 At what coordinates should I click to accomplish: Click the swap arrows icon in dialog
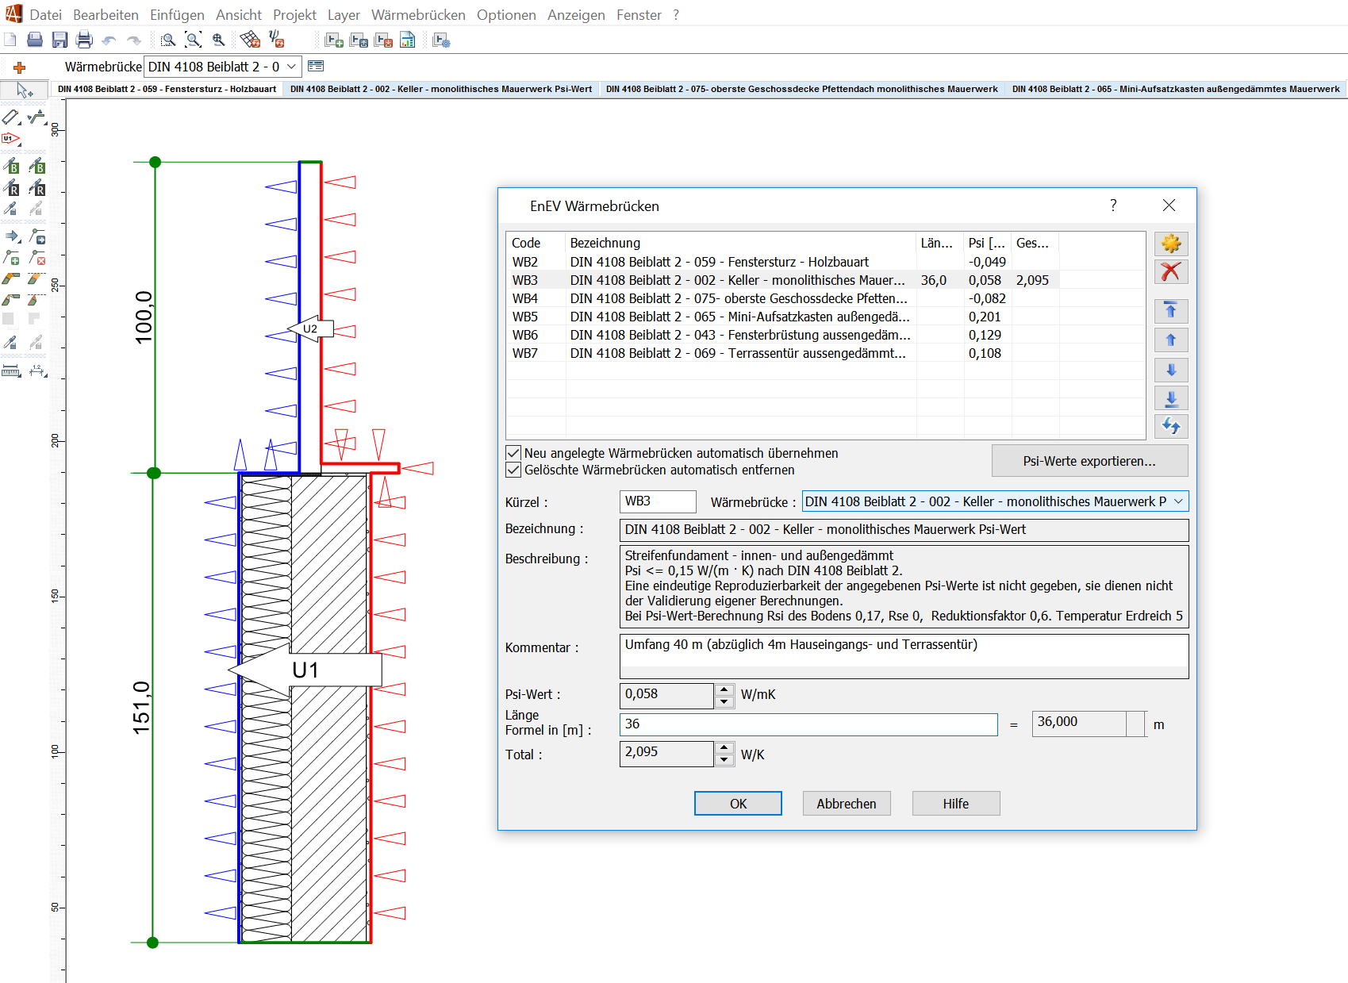(x=1171, y=426)
